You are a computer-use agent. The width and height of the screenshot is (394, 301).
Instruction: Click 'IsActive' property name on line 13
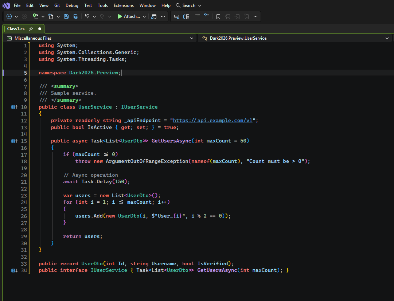pos(100,128)
